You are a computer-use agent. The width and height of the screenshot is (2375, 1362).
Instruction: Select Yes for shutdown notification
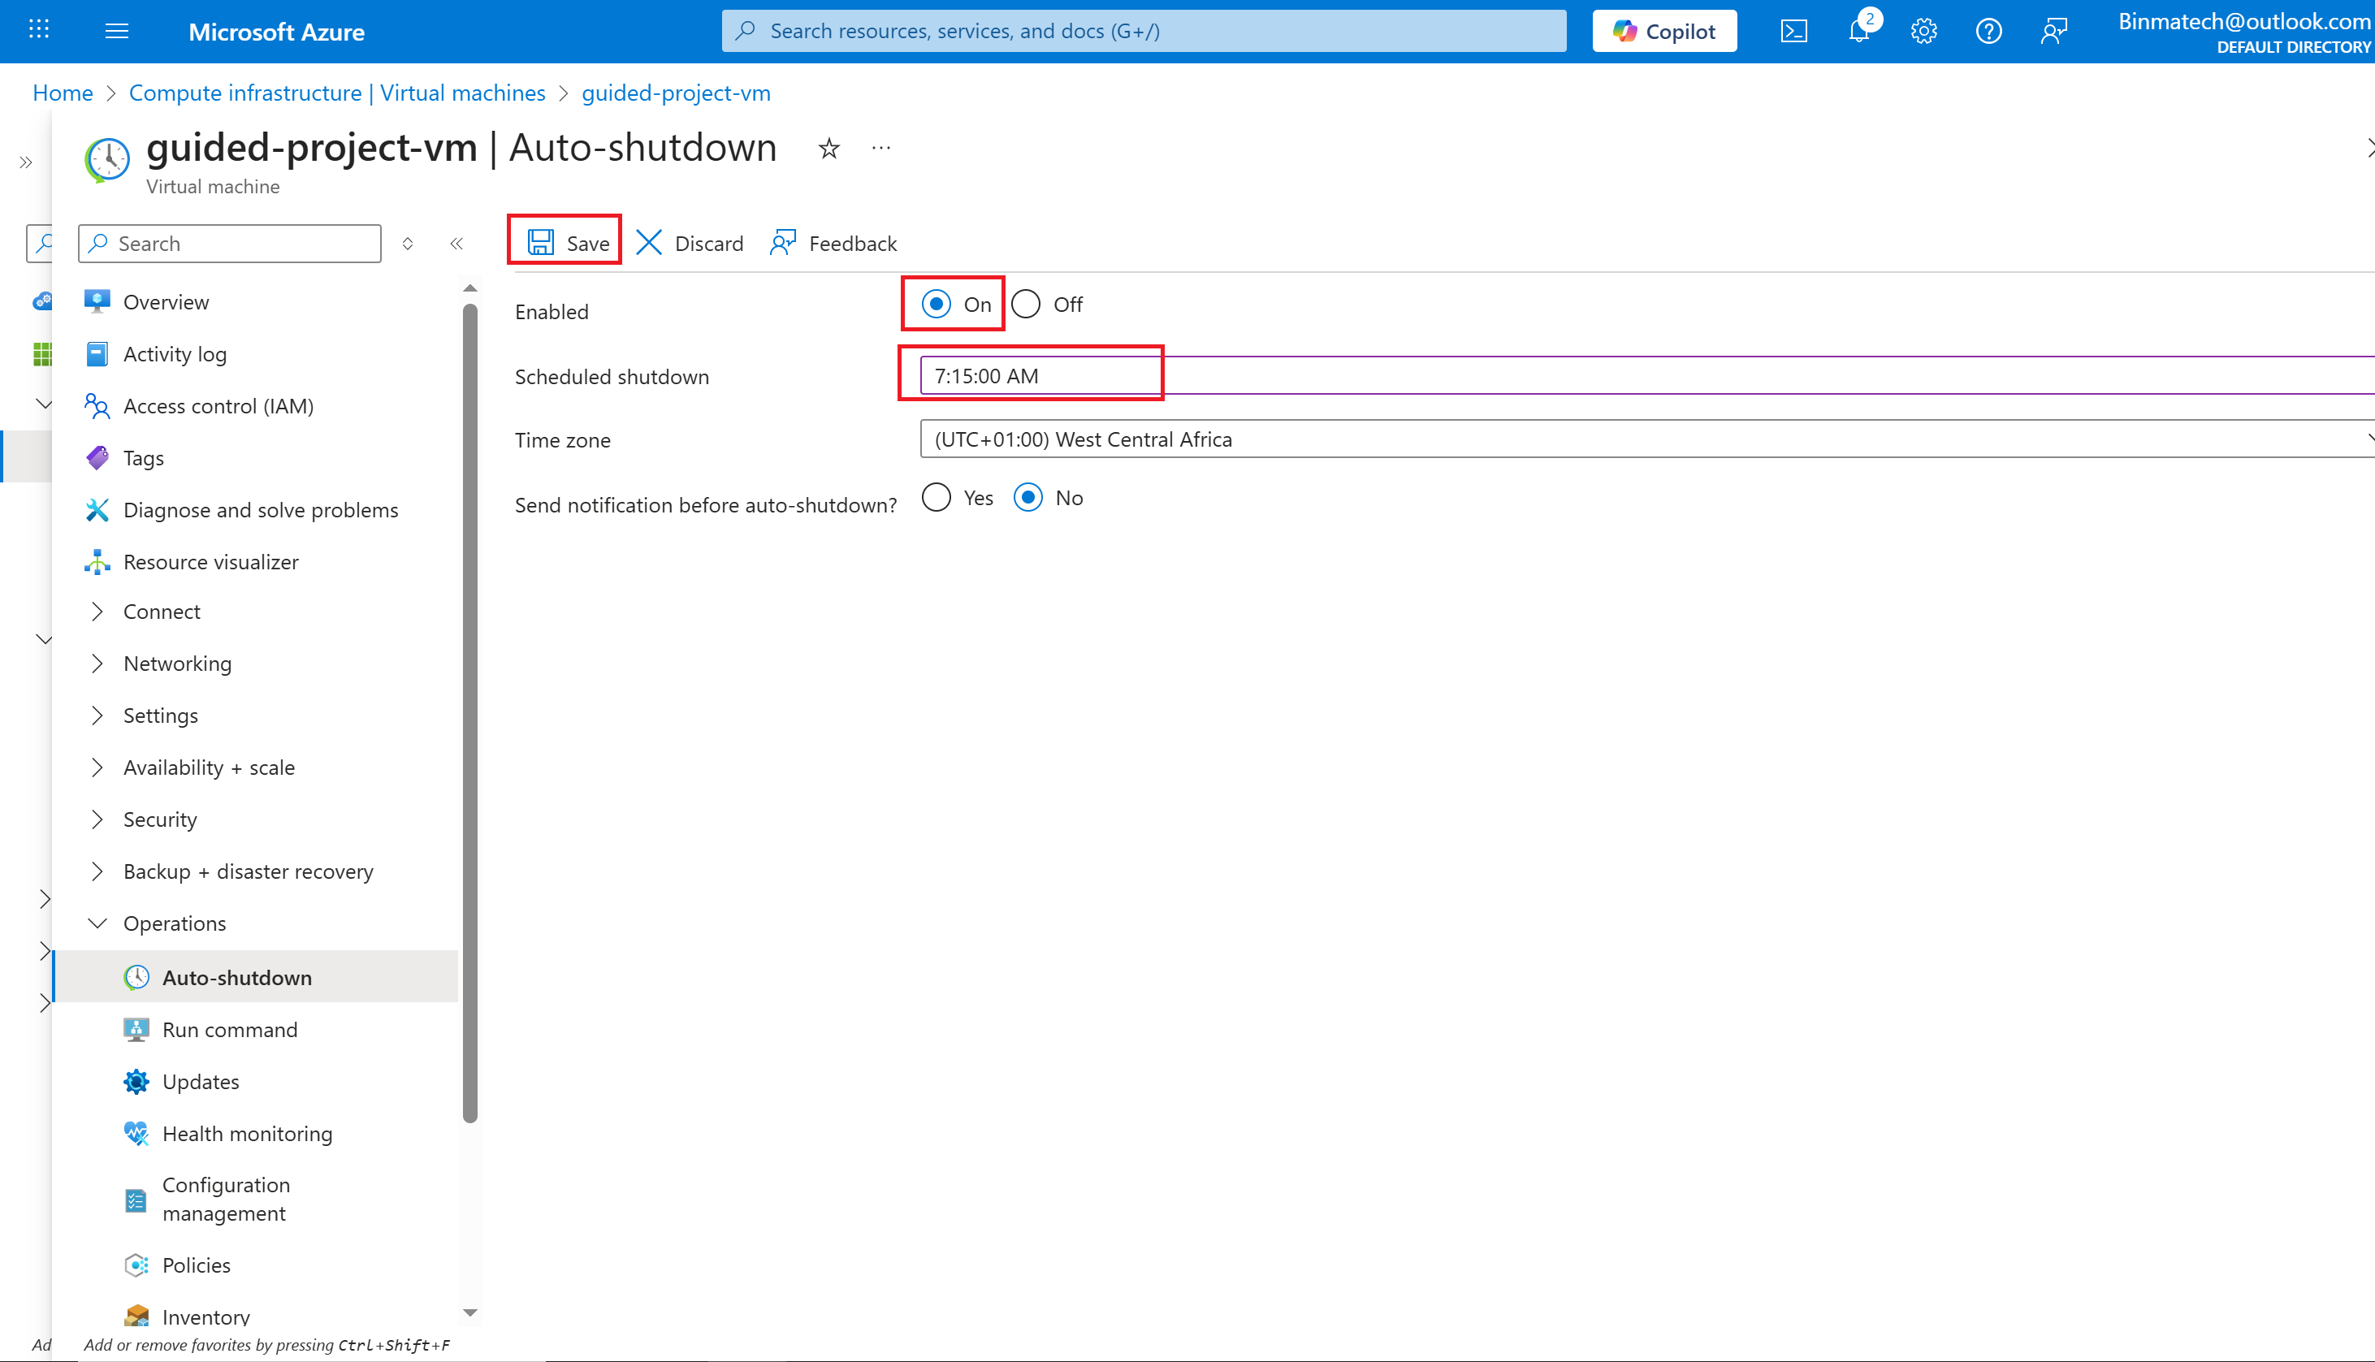tap(937, 498)
